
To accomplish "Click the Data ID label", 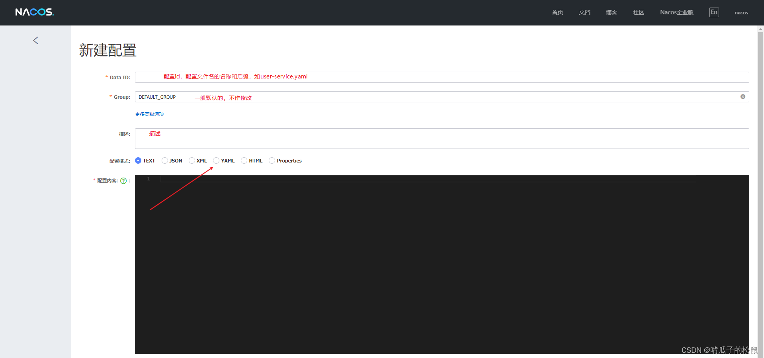I will [120, 77].
